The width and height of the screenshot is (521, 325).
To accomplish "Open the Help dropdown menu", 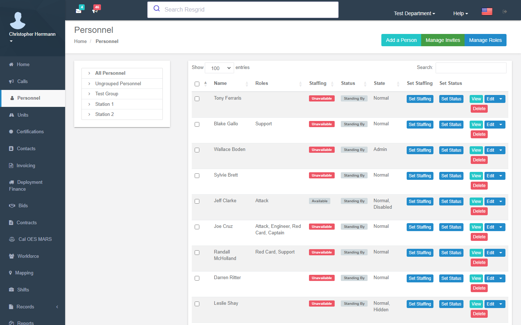I will [461, 13].
